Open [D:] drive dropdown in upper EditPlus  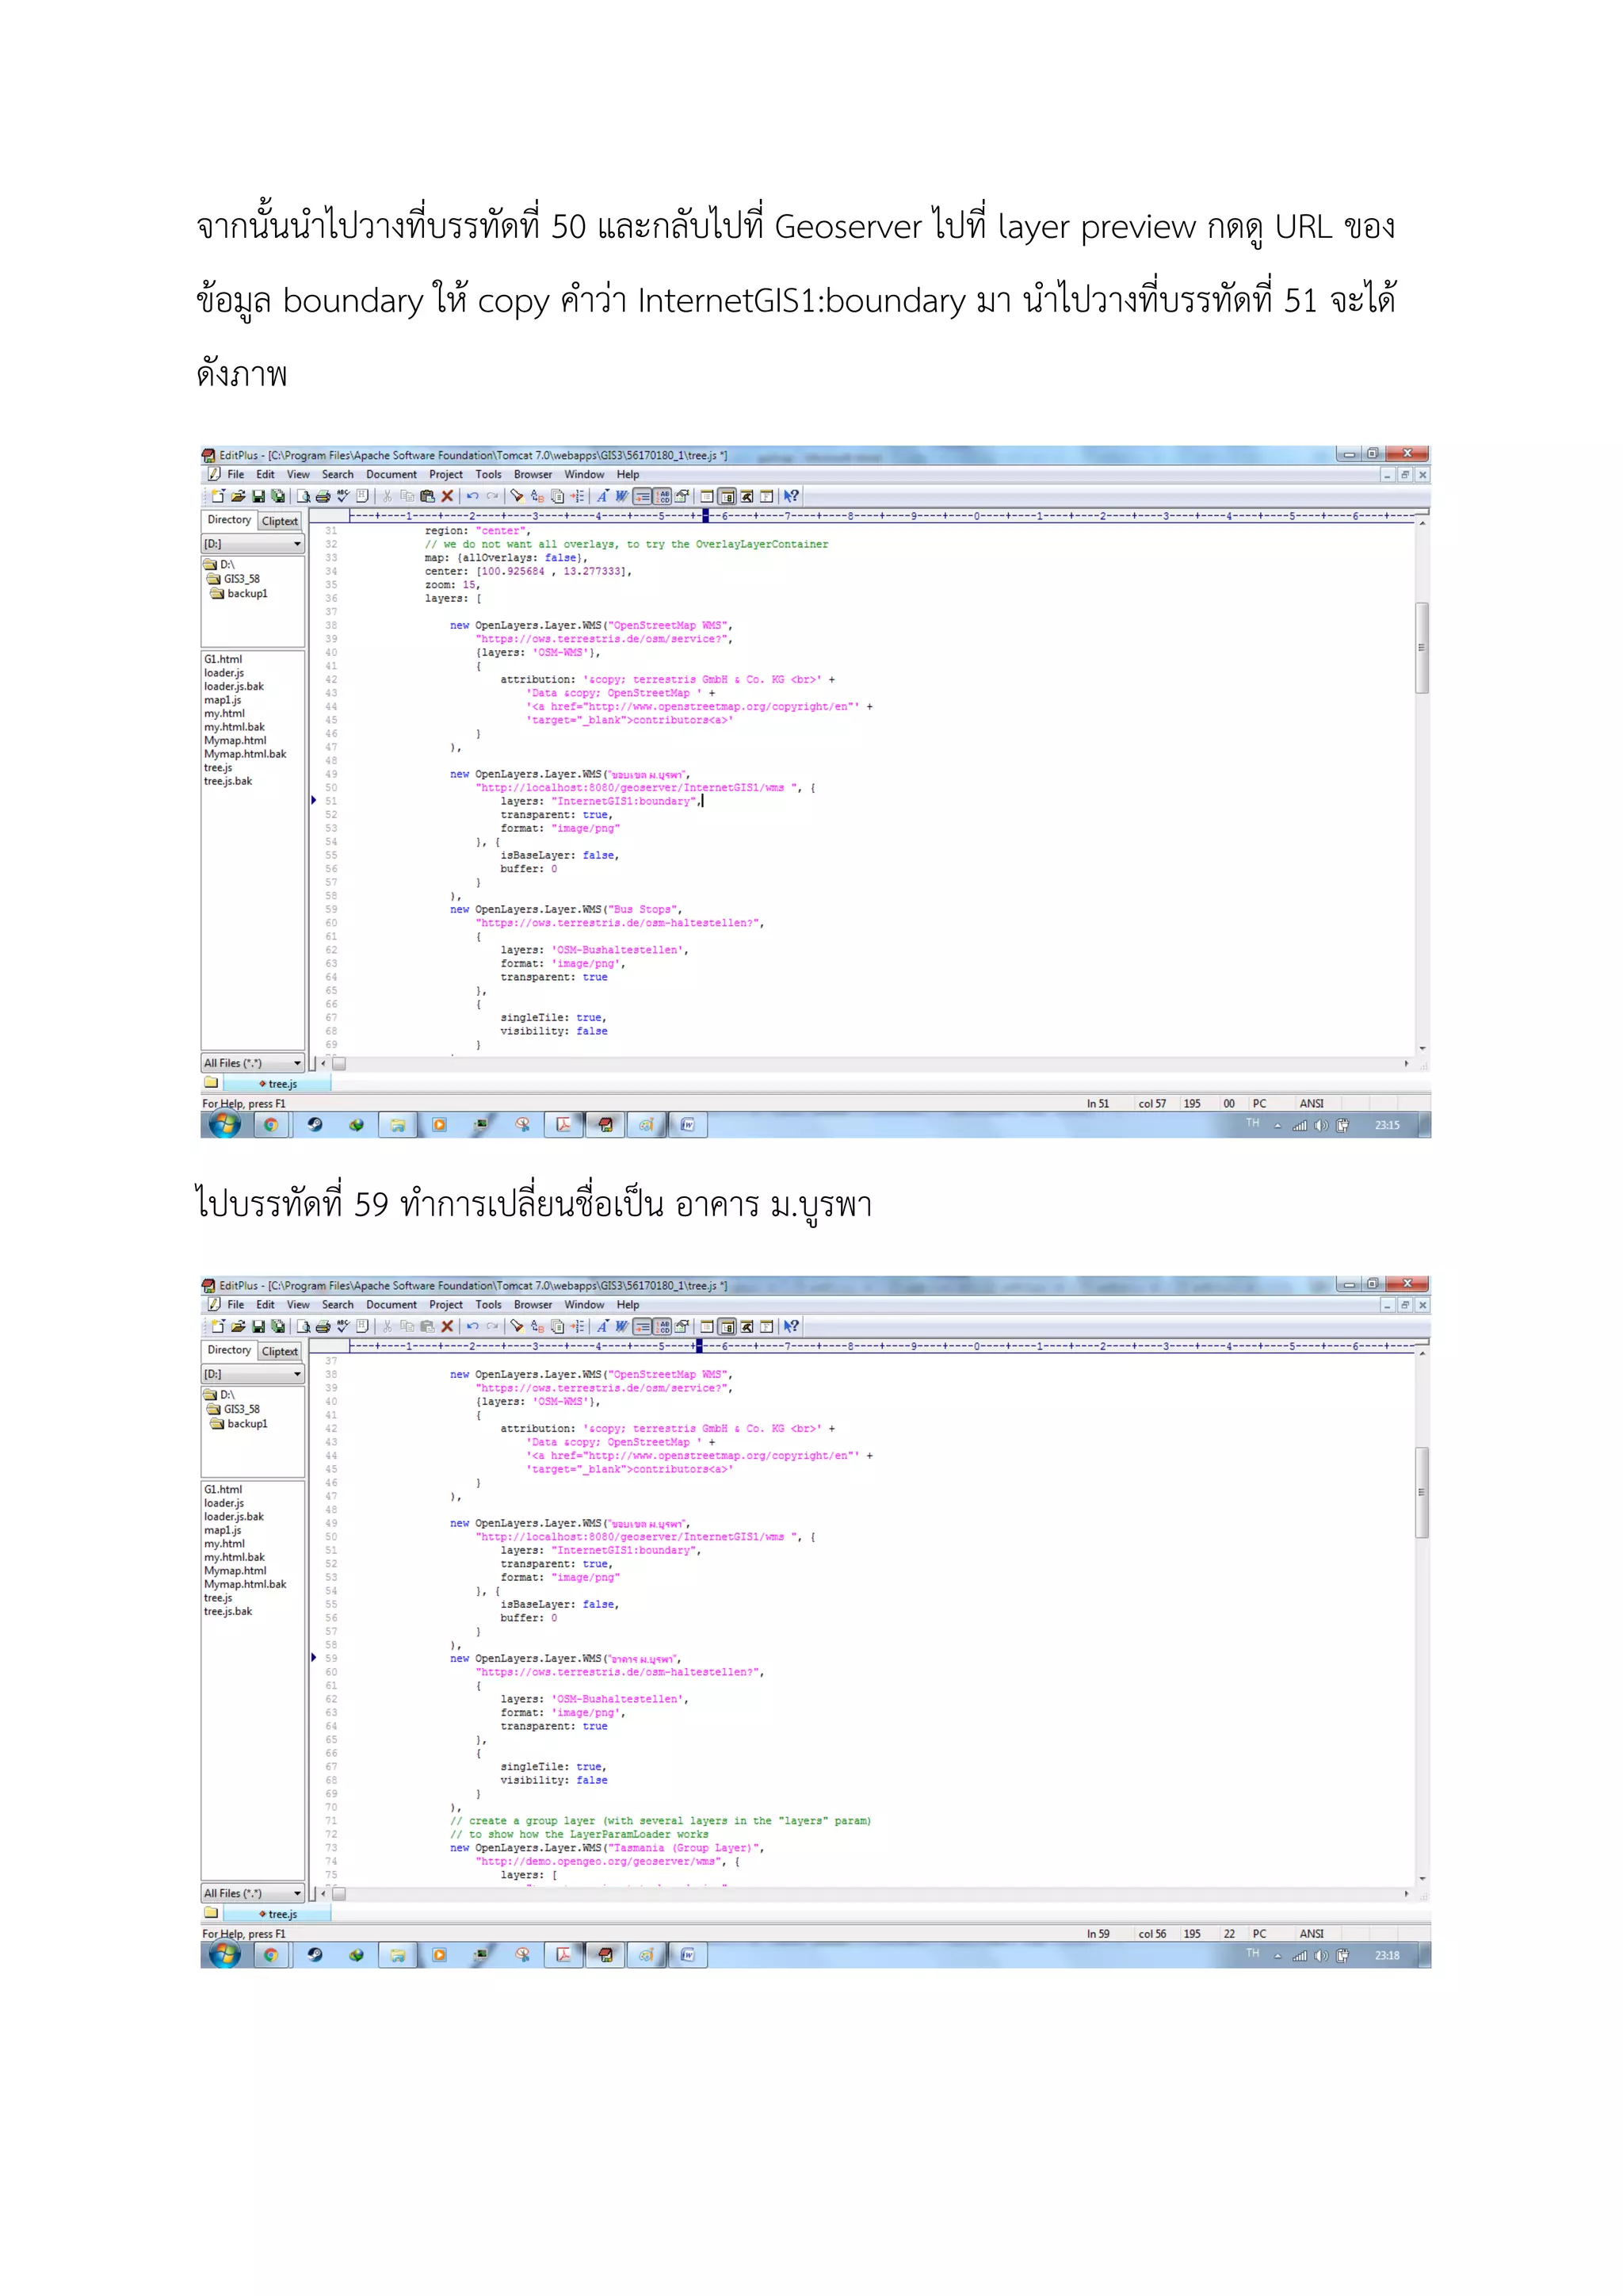click(253, 544)
